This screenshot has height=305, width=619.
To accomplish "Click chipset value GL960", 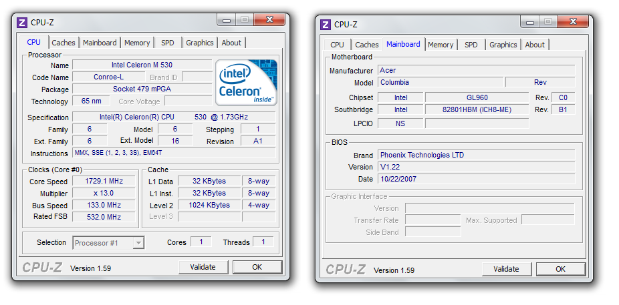I will 477,97.
